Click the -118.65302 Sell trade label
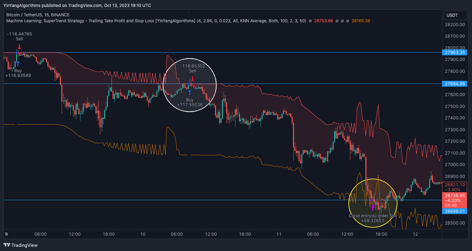 click(x=193, y=68)
